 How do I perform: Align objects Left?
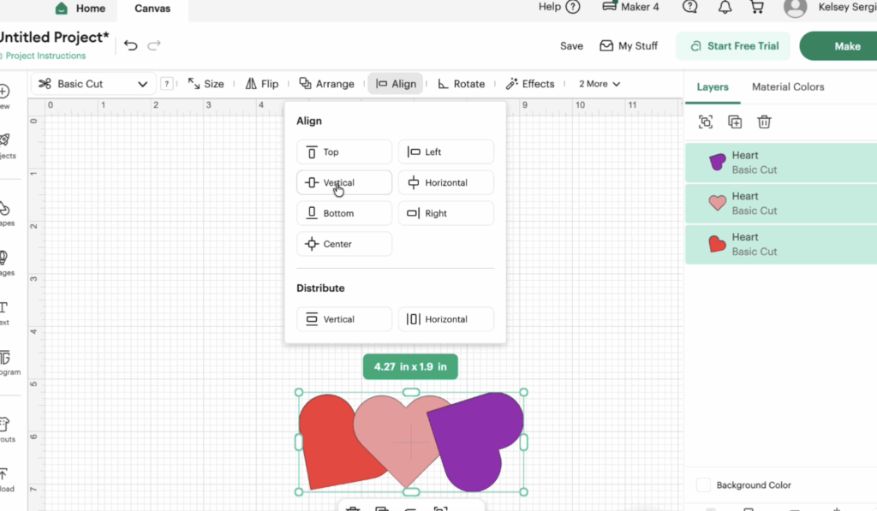tap(445, 152)
